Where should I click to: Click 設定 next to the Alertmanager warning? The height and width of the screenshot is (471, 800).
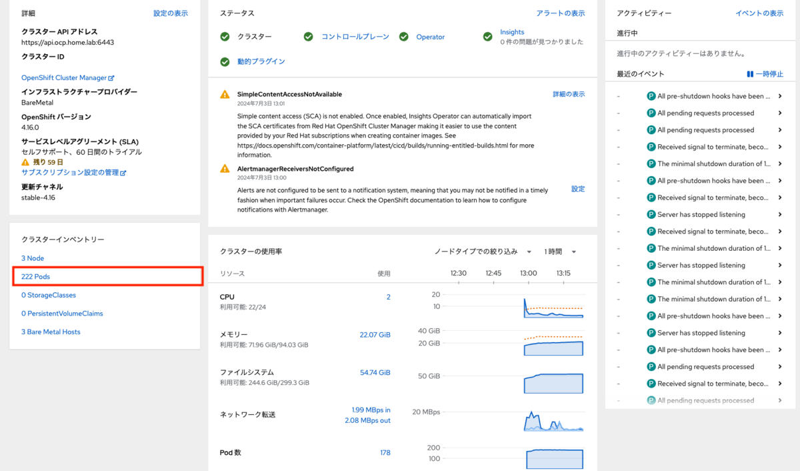point(577,189)
